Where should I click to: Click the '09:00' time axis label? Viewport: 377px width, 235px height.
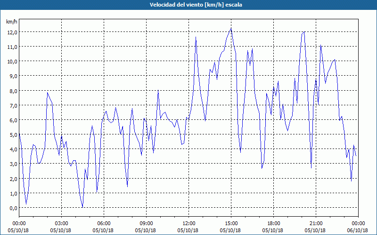pyautogui.click(x=146, y=224)
